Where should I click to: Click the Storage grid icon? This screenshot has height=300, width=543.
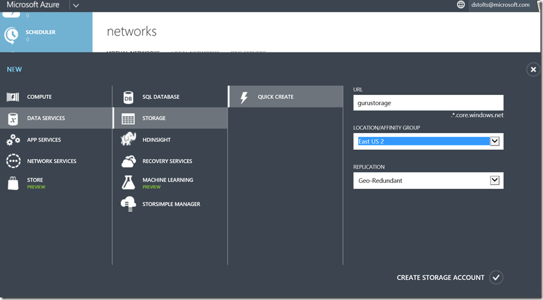coord(128,118)
